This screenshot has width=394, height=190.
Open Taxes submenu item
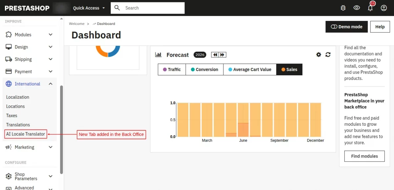[x=11, y=115]
